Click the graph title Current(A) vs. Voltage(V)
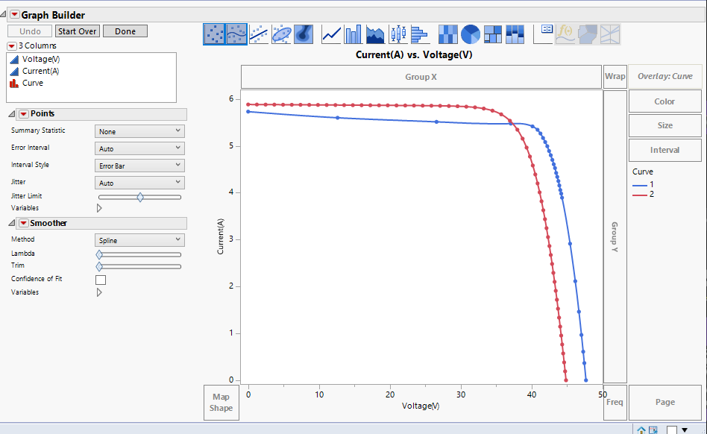The width and height of the screenshot is (707, 434). (414, 55)
